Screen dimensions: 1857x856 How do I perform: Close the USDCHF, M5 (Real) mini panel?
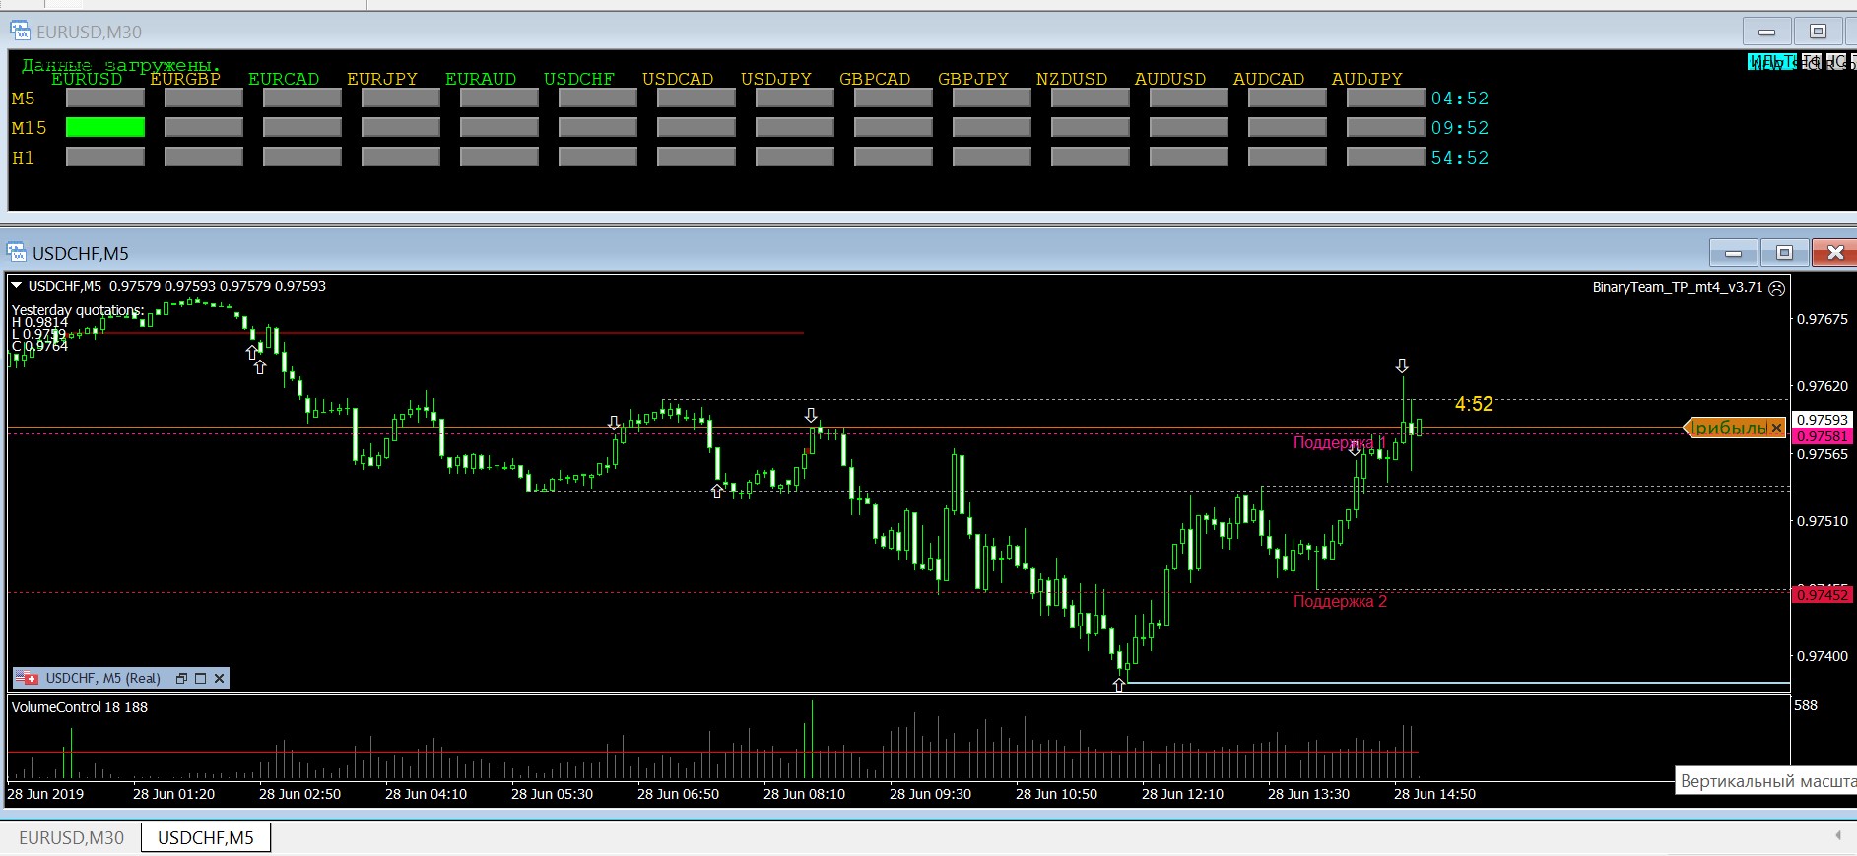(220, 678)
